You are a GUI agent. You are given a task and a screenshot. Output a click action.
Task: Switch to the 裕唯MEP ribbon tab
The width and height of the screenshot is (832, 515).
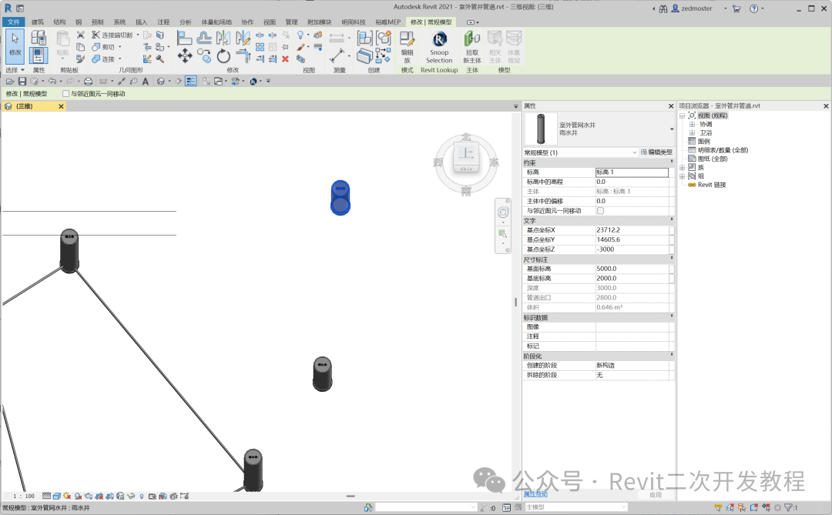click(387, 22)
